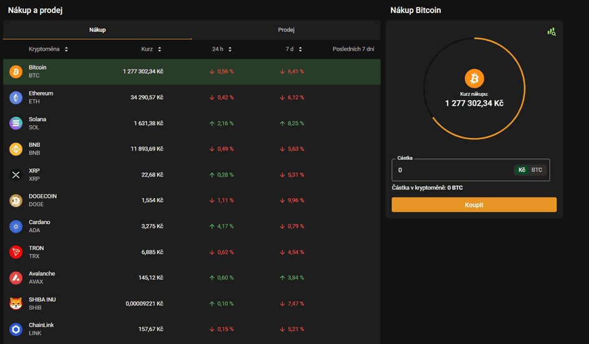Image resolution: width=589 pixels, height=344 pixels.
Task: Click the Avalanche logo icon
Action: tap(16, 277)
